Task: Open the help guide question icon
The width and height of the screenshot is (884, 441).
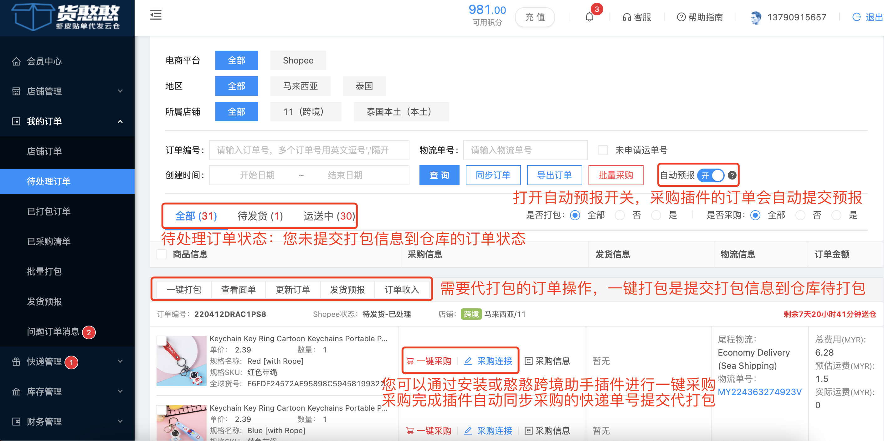Action: click(681, 17)
